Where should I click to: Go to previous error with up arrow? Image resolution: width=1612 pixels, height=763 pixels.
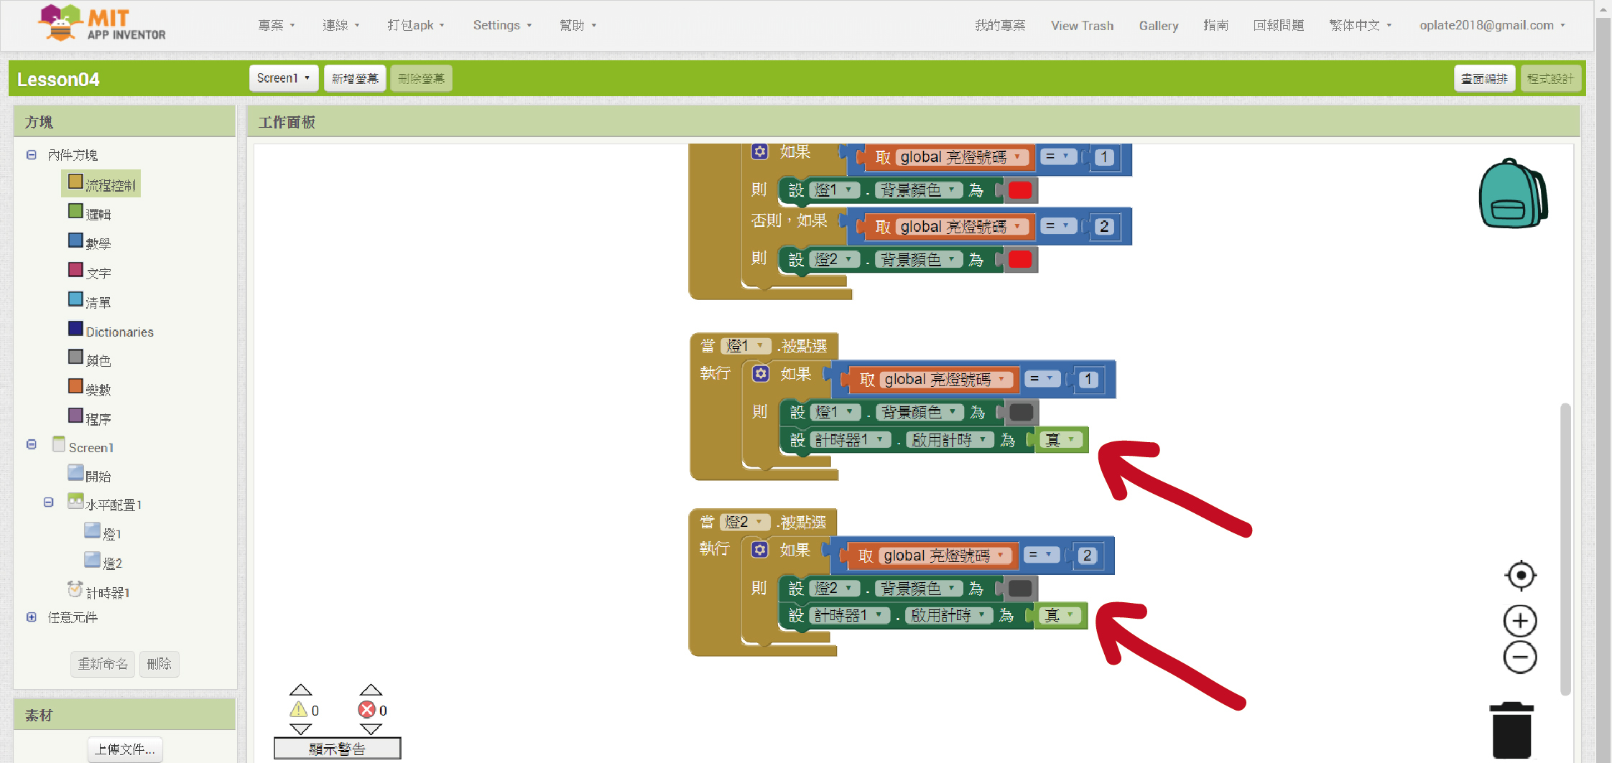(x=371, y=690)
